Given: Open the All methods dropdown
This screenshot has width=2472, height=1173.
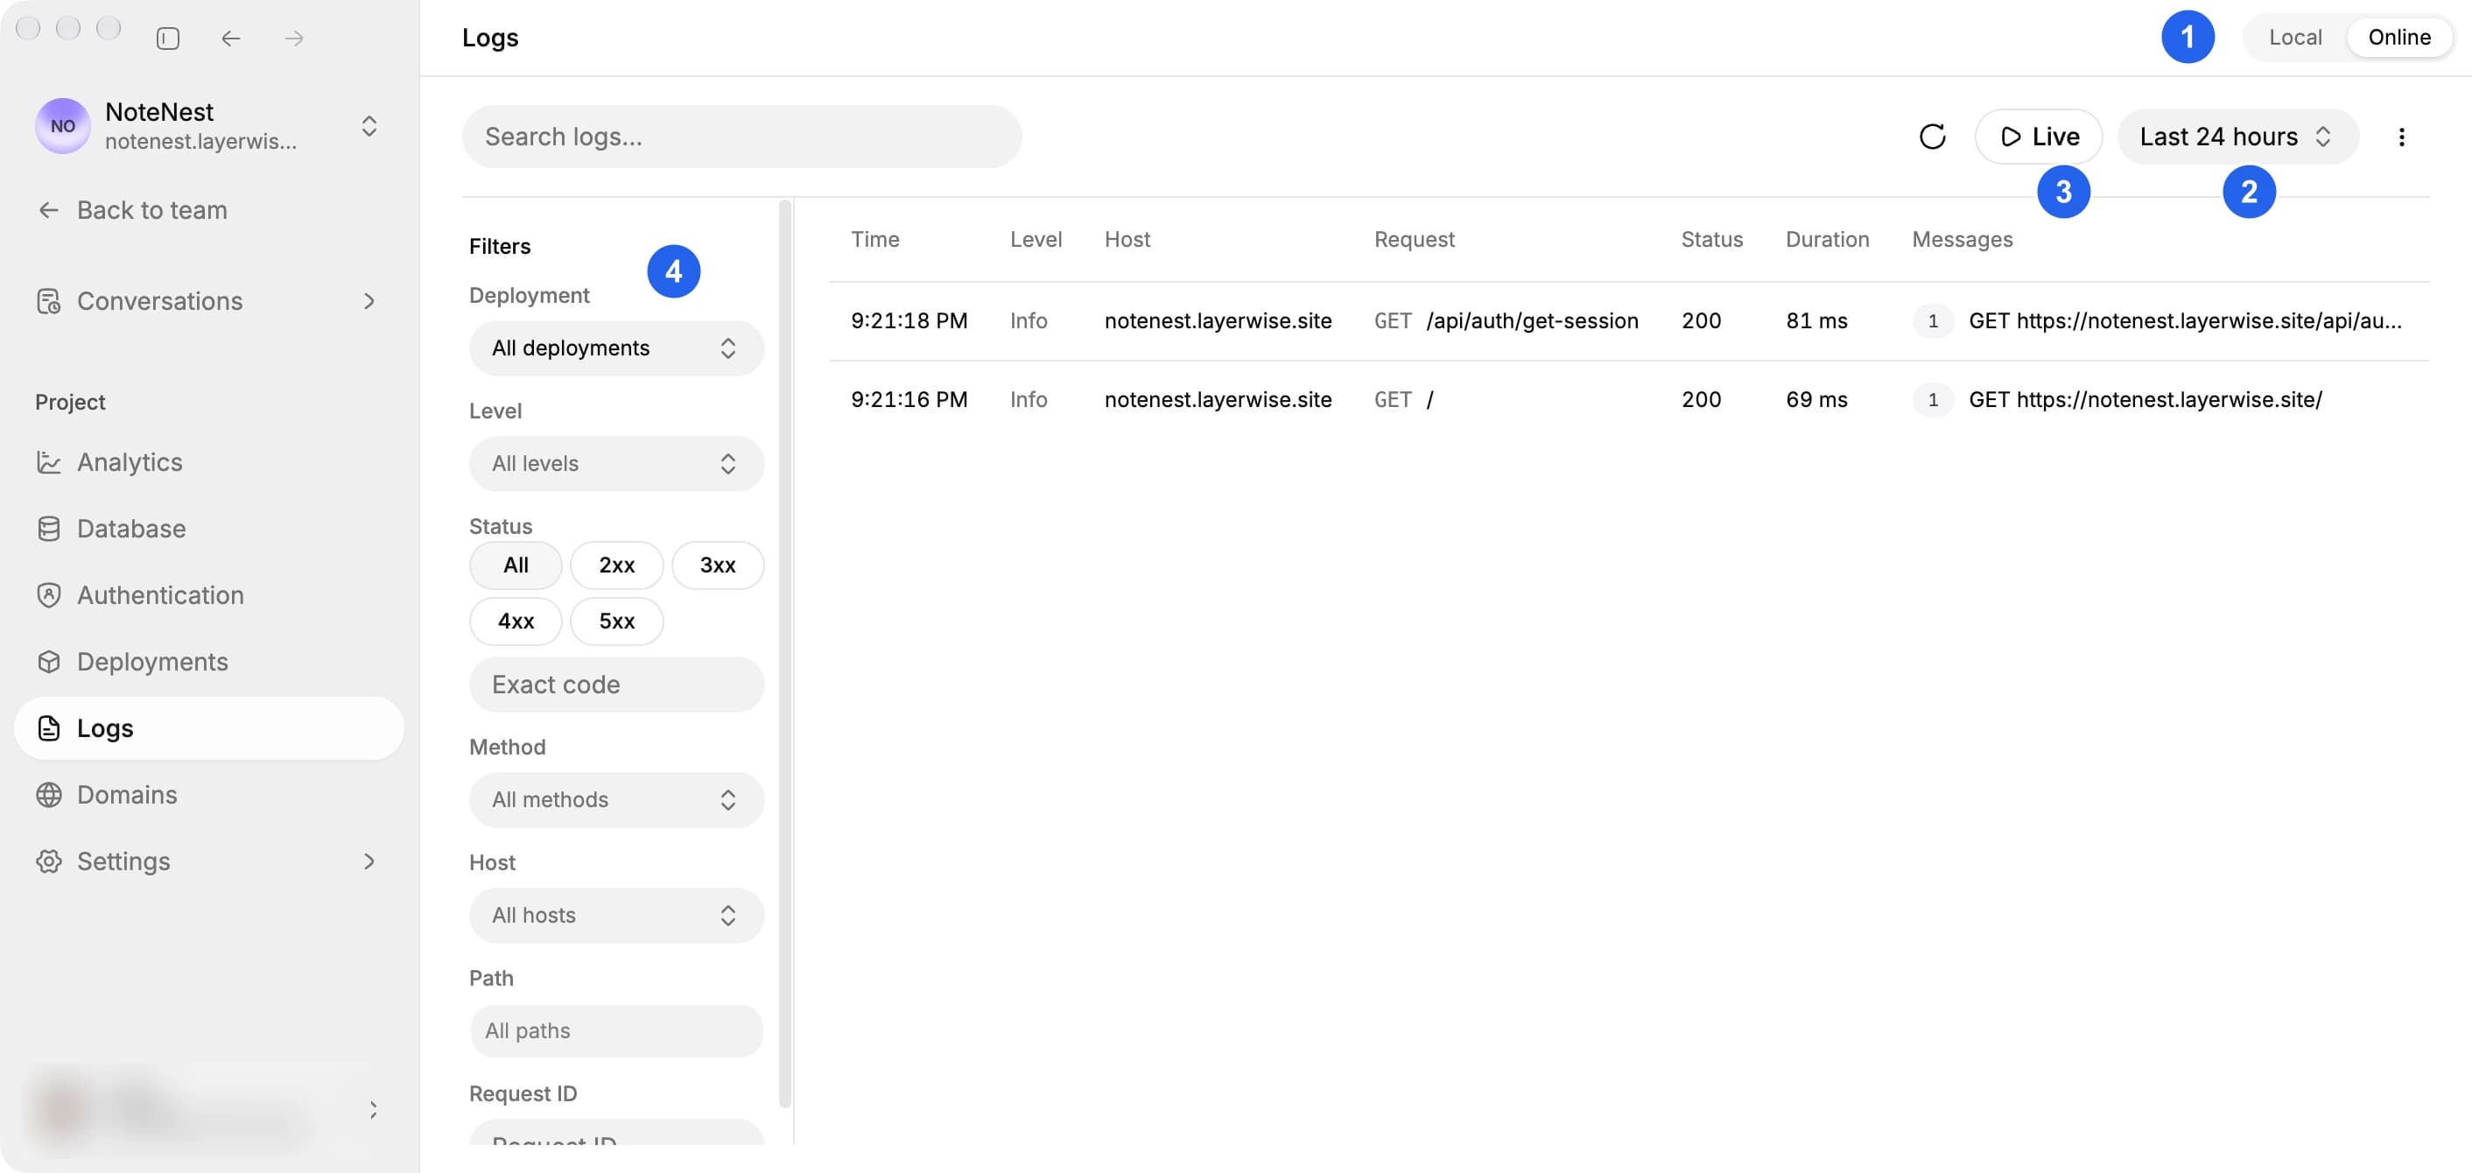Looking at the screenshot, I should tap(616, 799).
